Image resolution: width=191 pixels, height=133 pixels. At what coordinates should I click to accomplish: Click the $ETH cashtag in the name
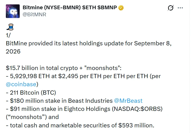(89, 8)
